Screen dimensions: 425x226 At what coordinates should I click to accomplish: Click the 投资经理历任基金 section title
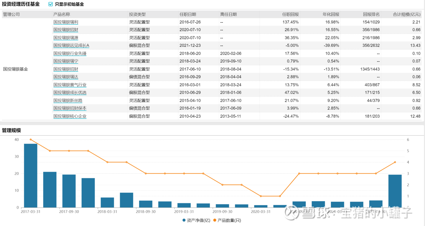(21, 4)
